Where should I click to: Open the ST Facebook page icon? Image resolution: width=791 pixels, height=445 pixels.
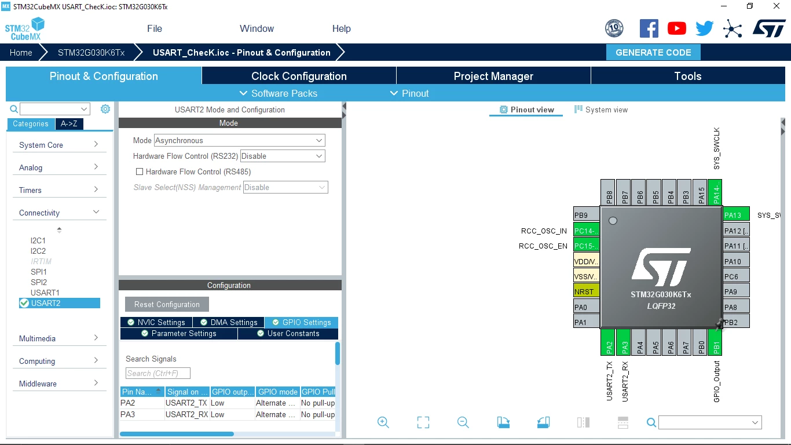649,28
